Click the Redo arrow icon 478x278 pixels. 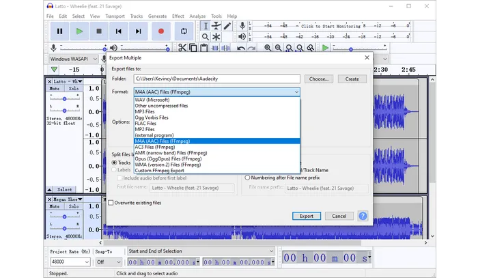click(x=251, y=48)
